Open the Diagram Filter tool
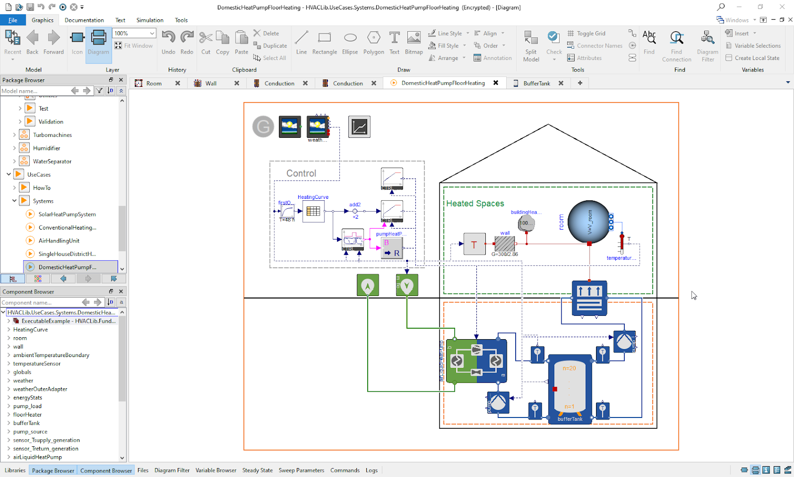The image size is (794, 477). point(708,46)
